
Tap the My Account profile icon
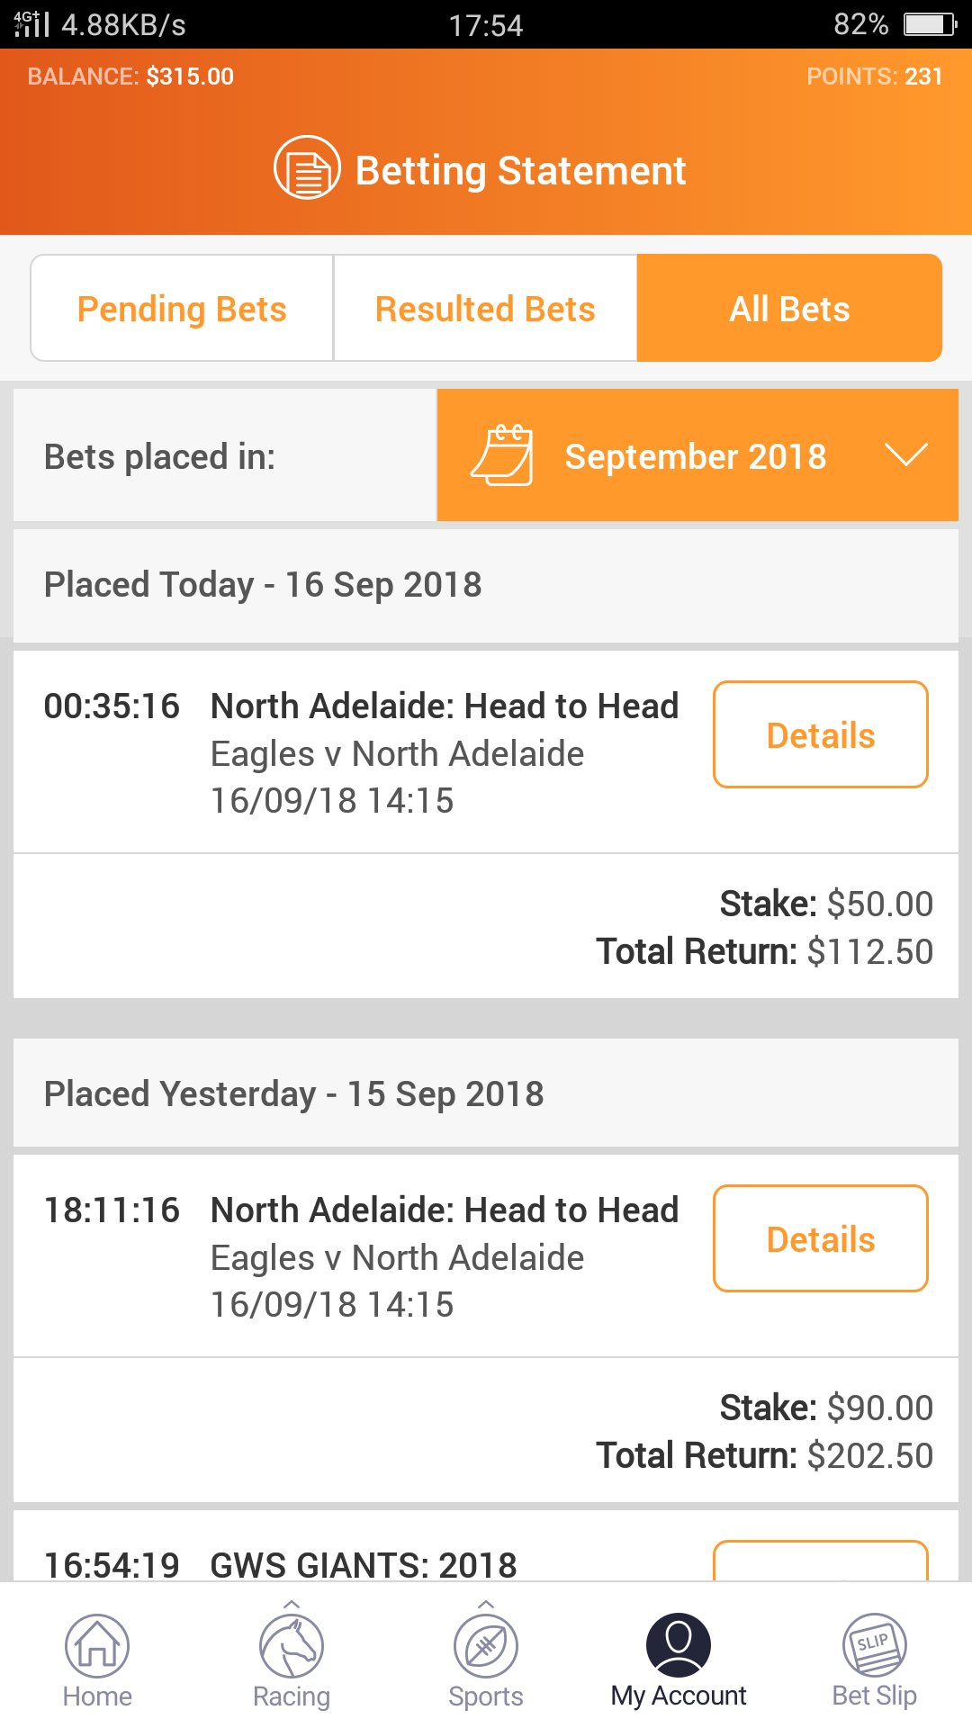point(679,1644)
